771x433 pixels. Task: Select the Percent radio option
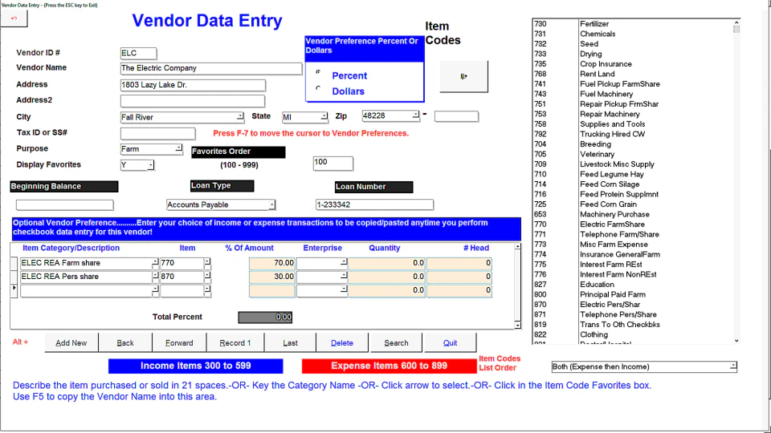(318, 71)
